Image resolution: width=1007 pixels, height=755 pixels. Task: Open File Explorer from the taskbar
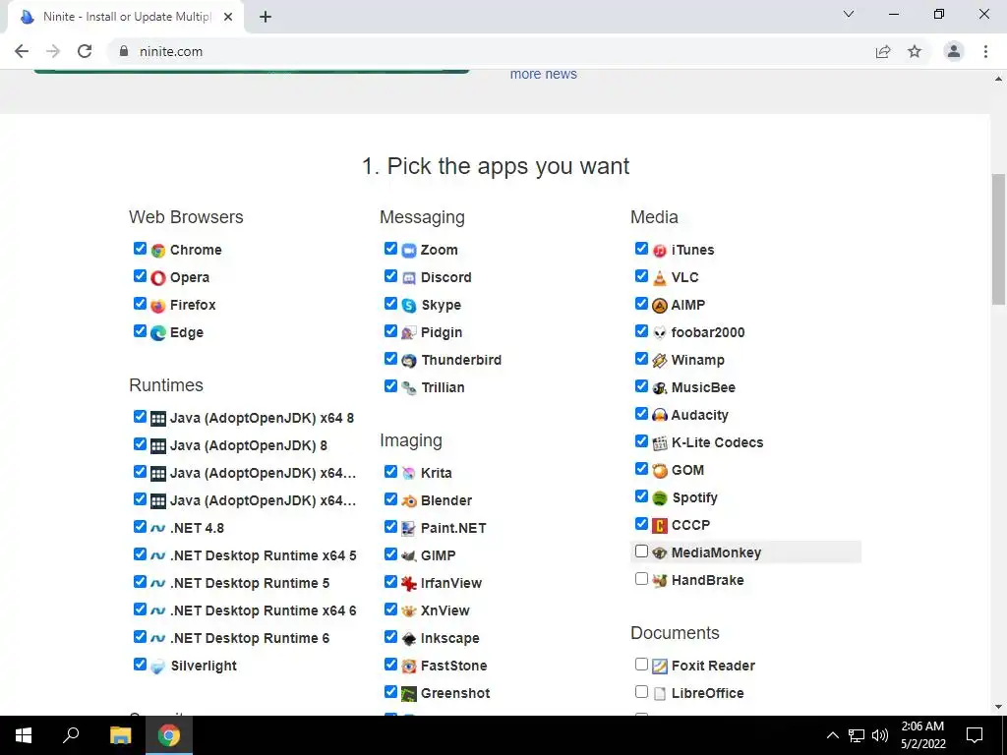[x=121, y=735]
